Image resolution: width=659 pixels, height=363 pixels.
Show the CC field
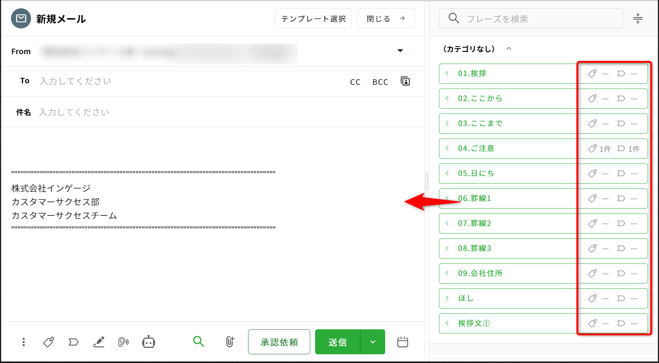[355, 82]
